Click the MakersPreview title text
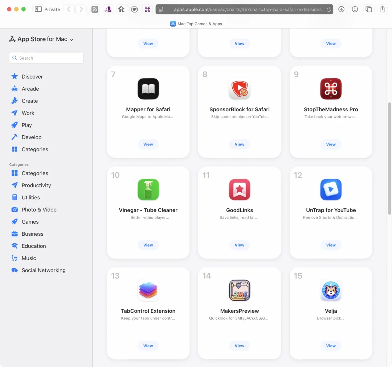 pos(240,311)
